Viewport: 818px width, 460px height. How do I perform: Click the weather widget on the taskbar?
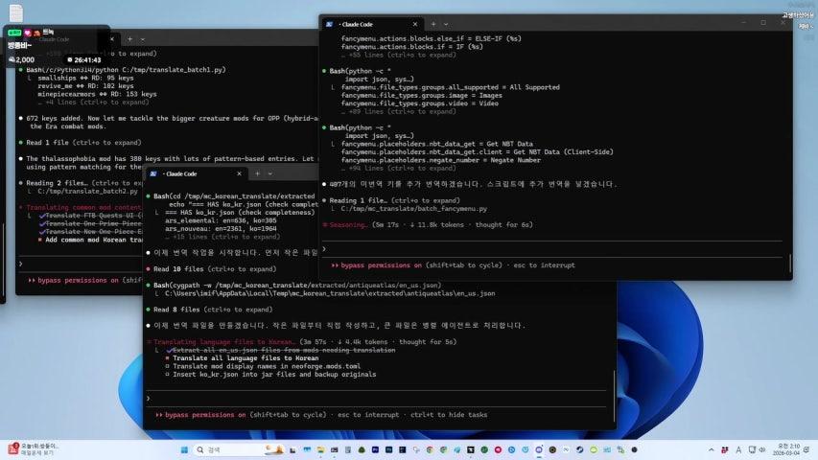[38, 449]
